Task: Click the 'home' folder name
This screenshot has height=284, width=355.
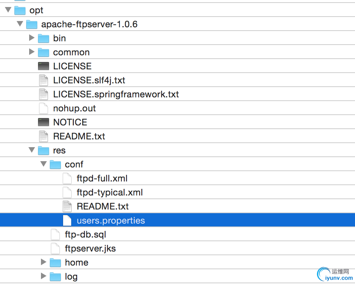Action: tap(76, 263)
